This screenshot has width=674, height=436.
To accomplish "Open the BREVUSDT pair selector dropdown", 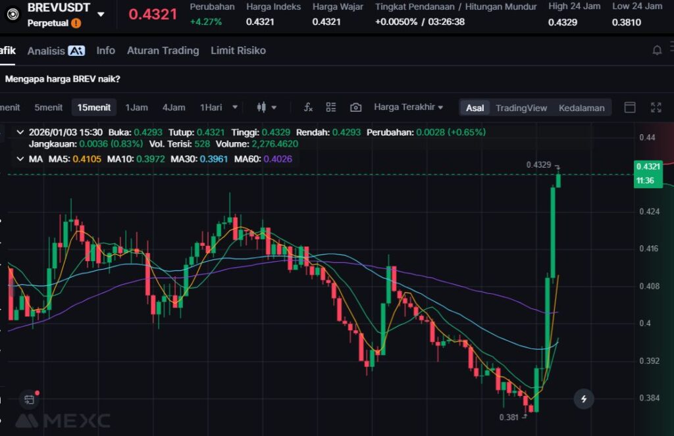I will click(101, 14).
